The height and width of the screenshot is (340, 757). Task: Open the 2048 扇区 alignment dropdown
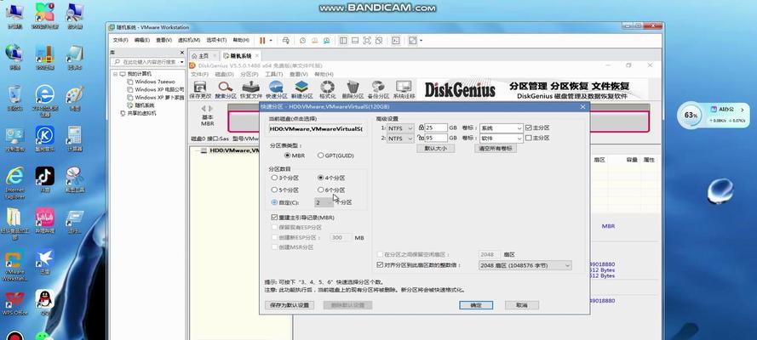(525, 265)
